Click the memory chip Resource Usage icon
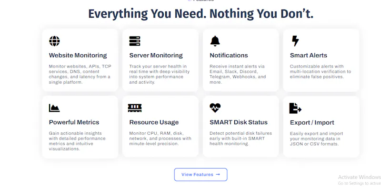Image resolution: width=381 pixels, height=188 pixels. click(x=135, y=108)
